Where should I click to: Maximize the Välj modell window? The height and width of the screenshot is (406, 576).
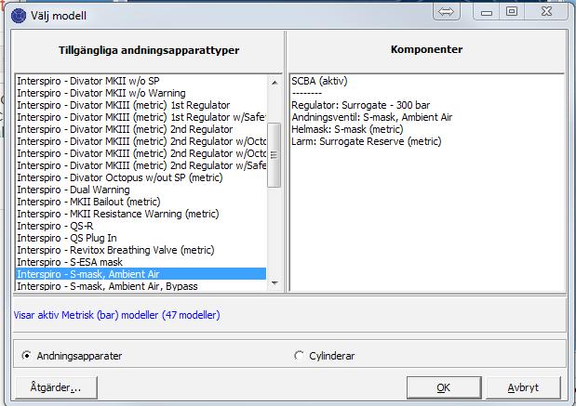512,12
